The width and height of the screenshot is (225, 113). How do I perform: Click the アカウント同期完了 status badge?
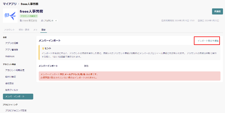pos(29,16)
